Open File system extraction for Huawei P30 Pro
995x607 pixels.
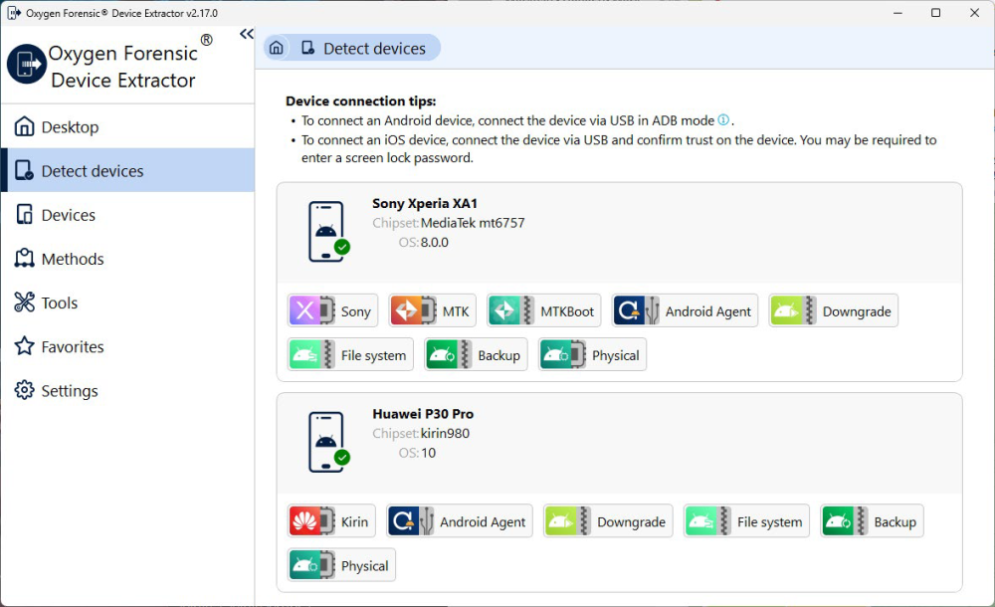[745, 521]
